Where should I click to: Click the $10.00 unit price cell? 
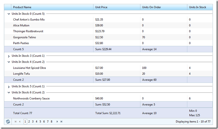tap(117, 74)
